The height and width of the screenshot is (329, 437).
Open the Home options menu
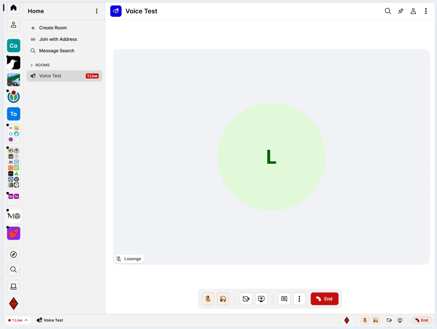pyautogui.click(x=97, y=11)
